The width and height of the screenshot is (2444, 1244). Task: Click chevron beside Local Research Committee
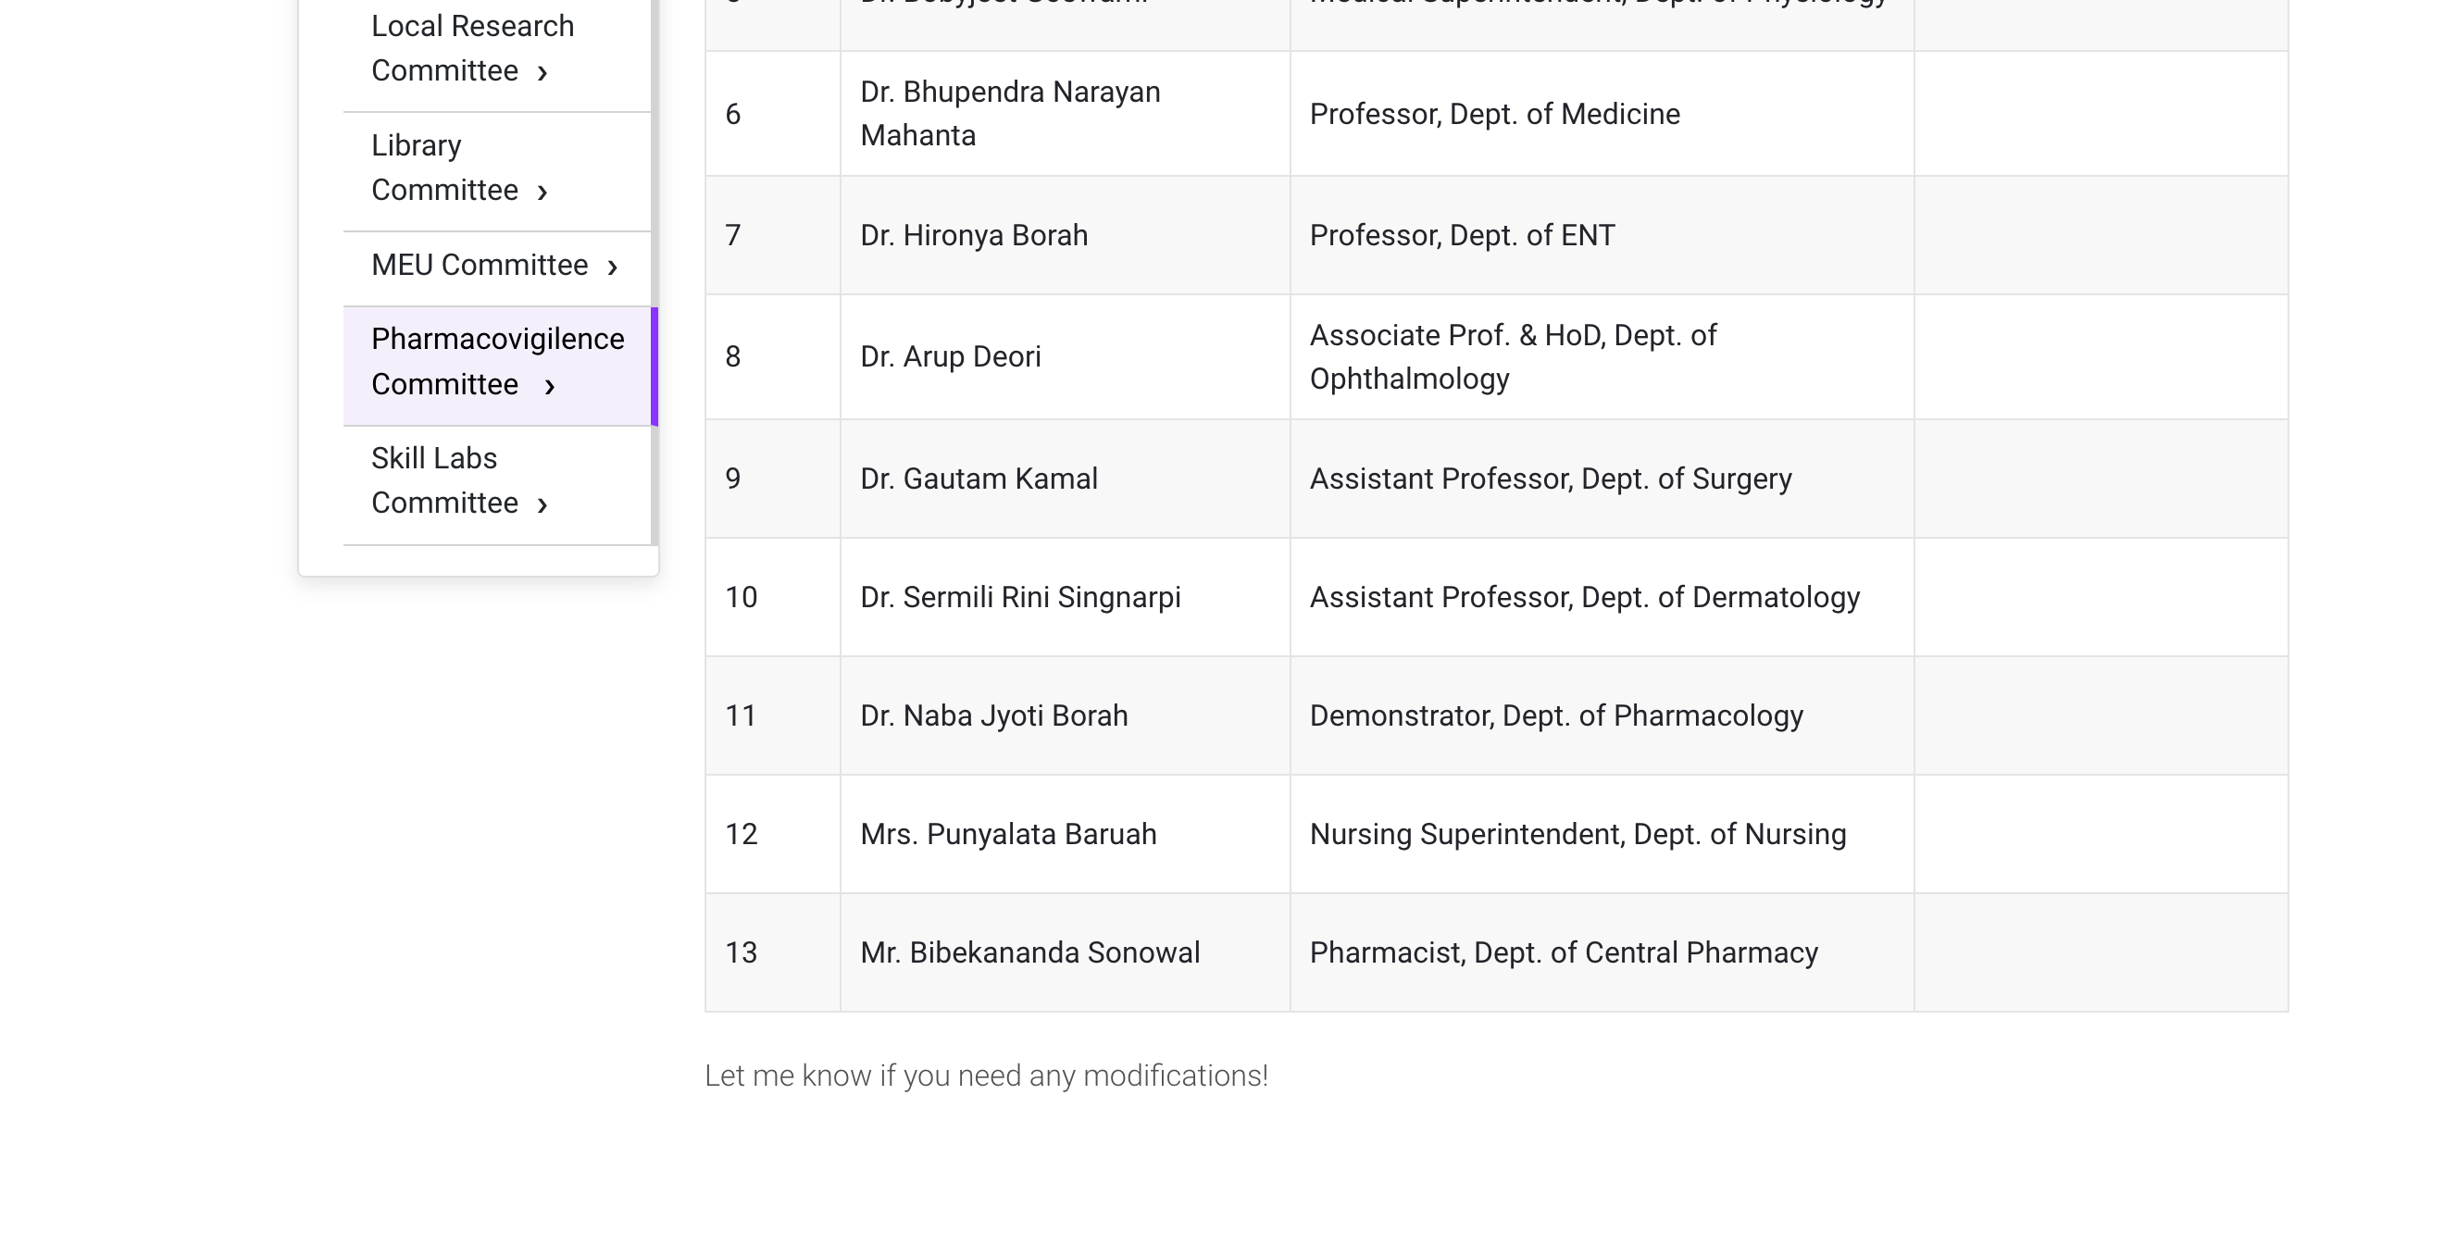point(542,73)
